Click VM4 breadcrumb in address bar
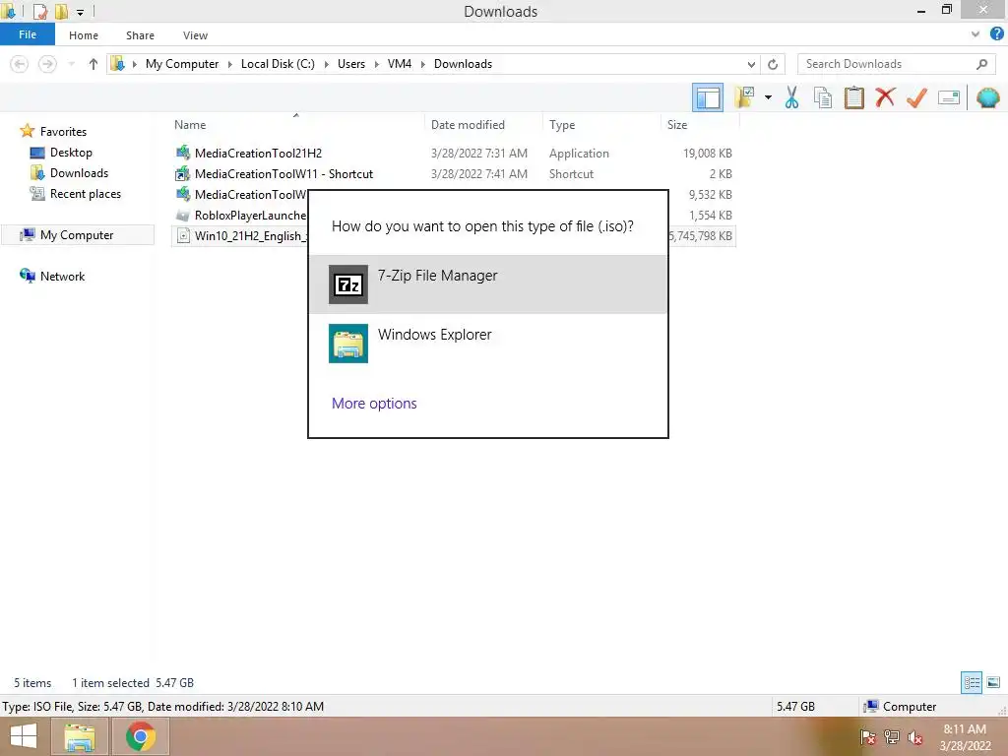Image resolution: width=1008 pixels, height=756 pixels. [x=400, y=64]
